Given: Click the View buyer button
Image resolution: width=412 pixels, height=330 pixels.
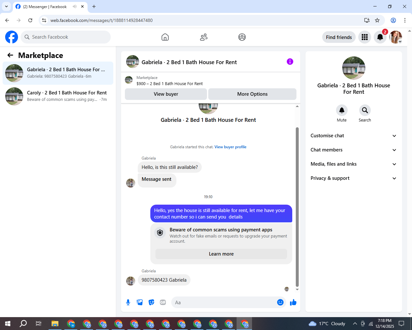Looking at the screenshot, I should 166,94.
